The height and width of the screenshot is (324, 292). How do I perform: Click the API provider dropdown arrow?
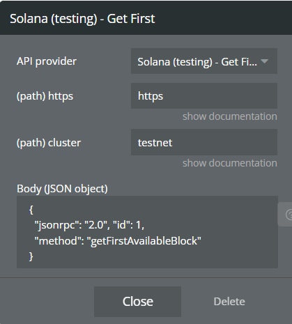click(x=264, y=61)
